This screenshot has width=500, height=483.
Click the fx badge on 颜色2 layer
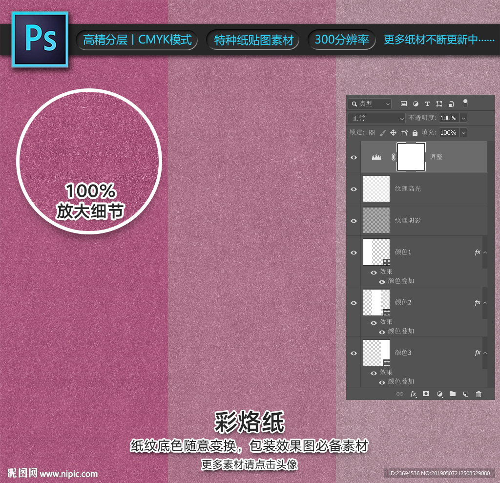click(x=478, y=302)
